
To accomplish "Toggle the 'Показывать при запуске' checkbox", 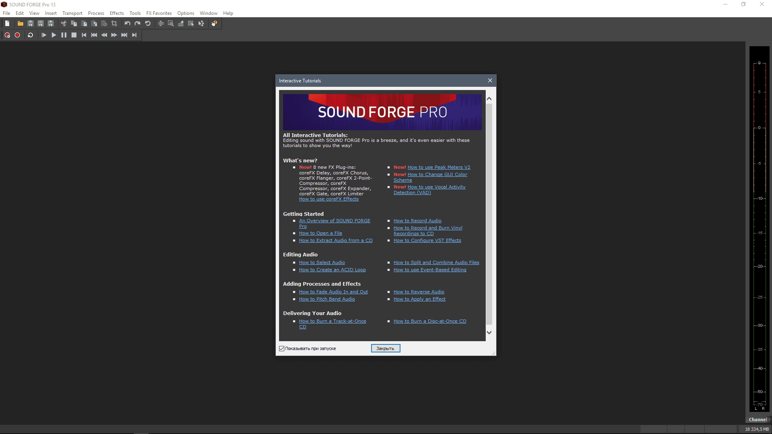I will (x=282, y=348).
